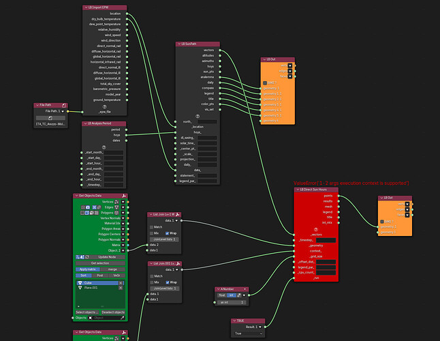The width and height of the screenshot is (440, 341).
Task: Open the True dropdown in TRUE node
Action: [248, 333]
